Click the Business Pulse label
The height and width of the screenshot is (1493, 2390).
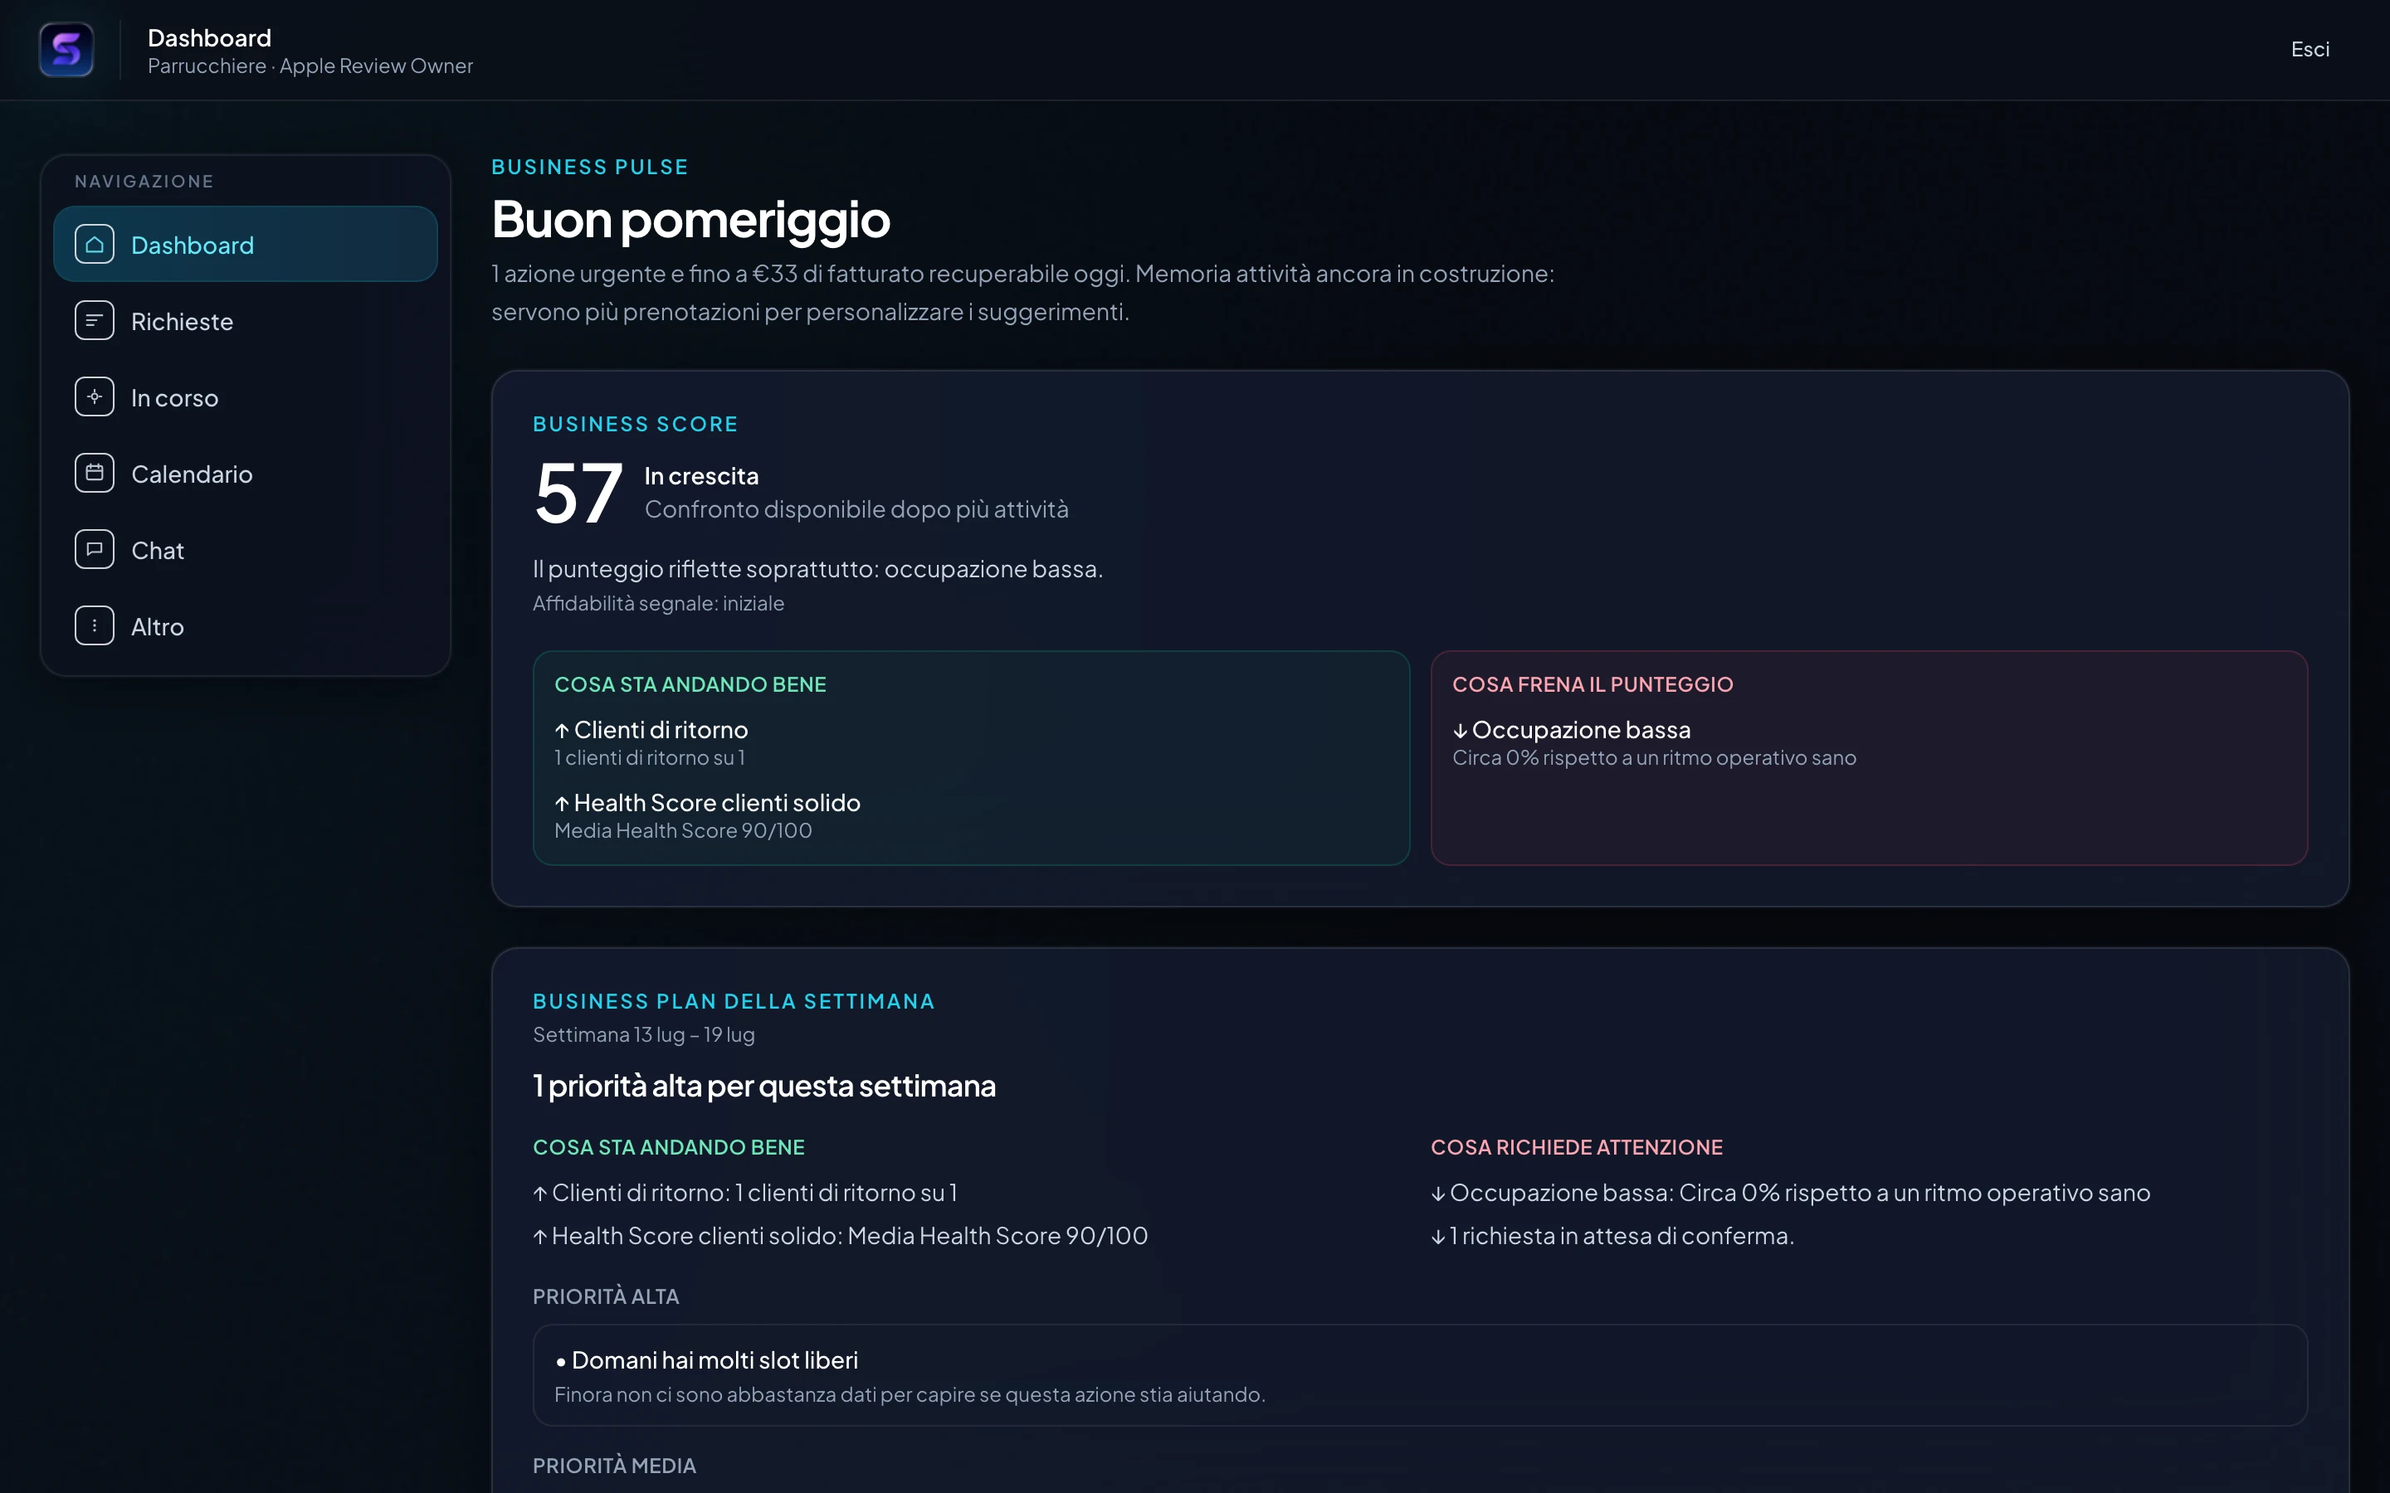591,167
